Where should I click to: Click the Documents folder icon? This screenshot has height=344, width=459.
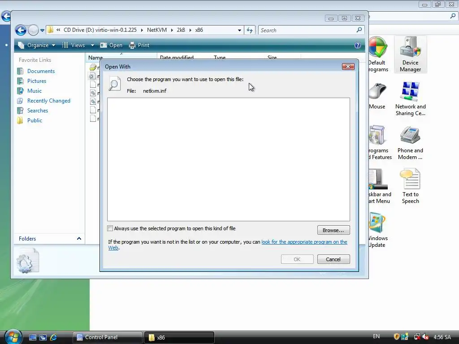pos(20,71)
